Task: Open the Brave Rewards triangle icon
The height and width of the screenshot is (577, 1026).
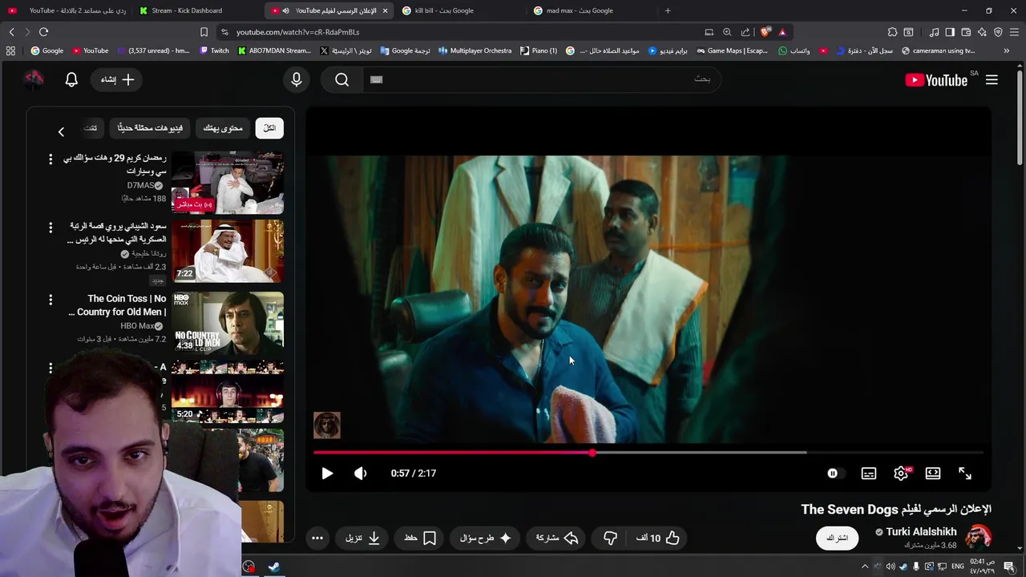Action: [782, 32]
